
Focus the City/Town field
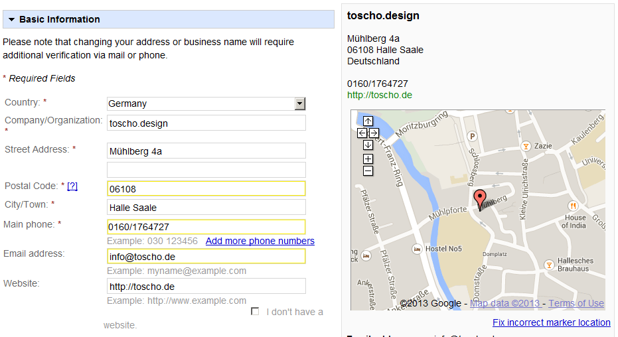click(x=206, y=207)
